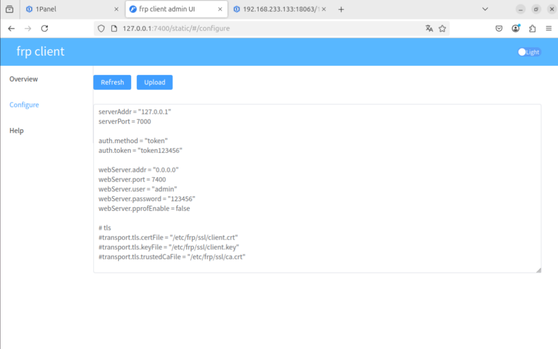558x349 pixels.
Task: Open the translate page icon
Action: (x=429, y=28)
